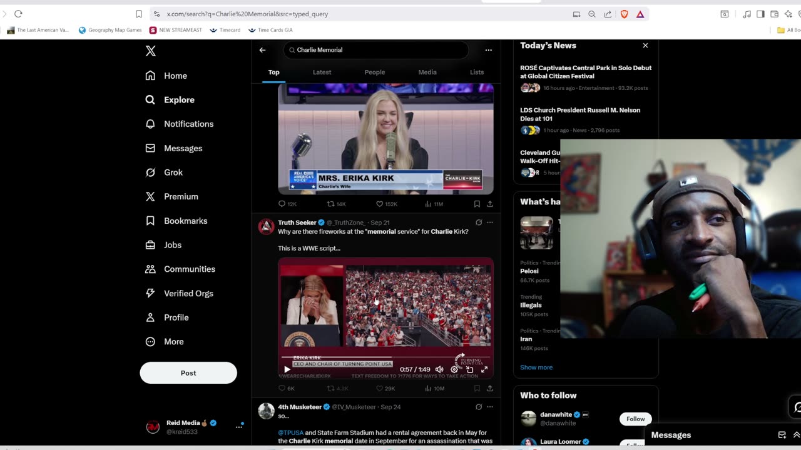Open the video settings gear
The height and width of the screenshot is (450, 801).
click(454, 369)
